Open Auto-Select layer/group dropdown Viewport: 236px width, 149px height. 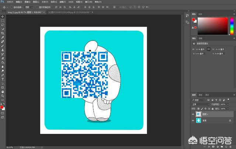pyautogui.click(x=29, y=7)
